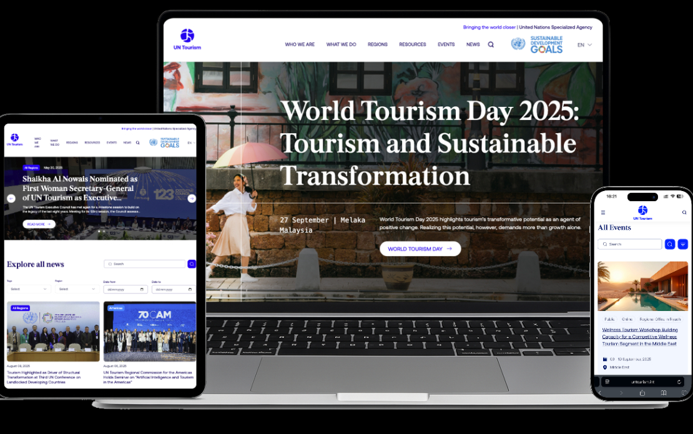Open the resort pool event thumbnail on phone

click(642, 287)
